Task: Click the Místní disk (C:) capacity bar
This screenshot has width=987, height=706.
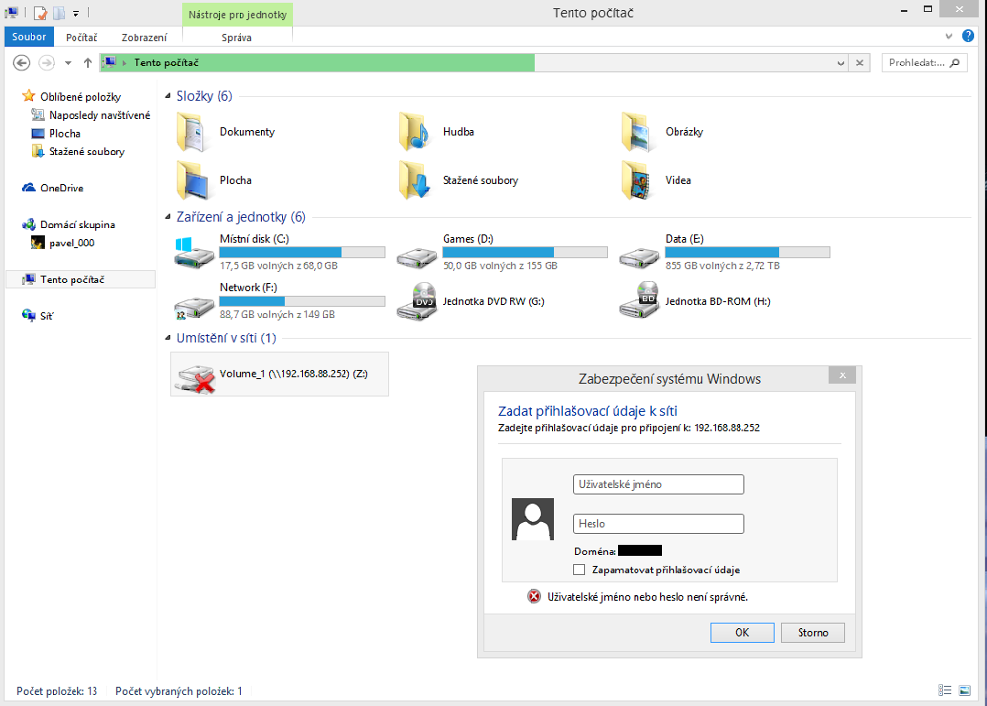Action: pos(302,252)
